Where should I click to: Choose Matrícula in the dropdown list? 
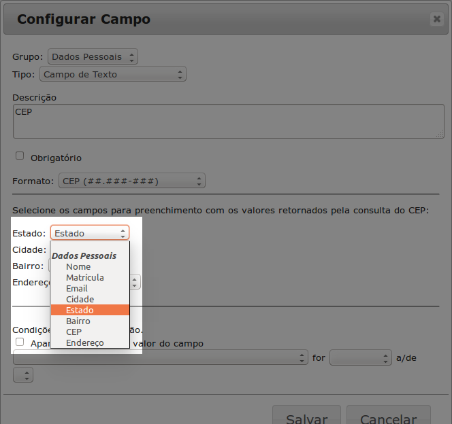tap(85, 277)
